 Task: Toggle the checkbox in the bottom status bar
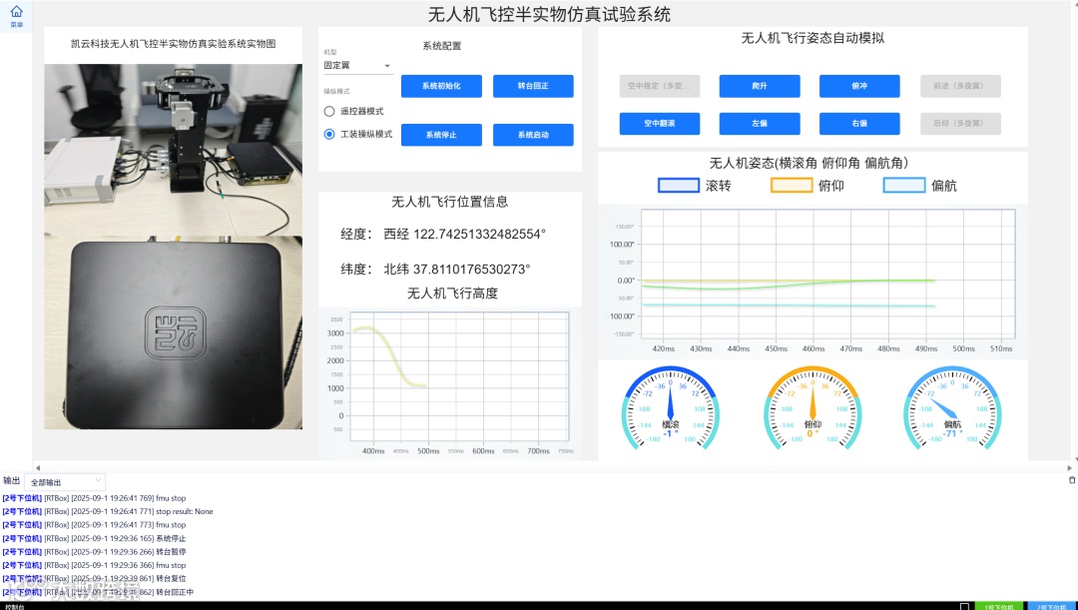click(964, 606)
